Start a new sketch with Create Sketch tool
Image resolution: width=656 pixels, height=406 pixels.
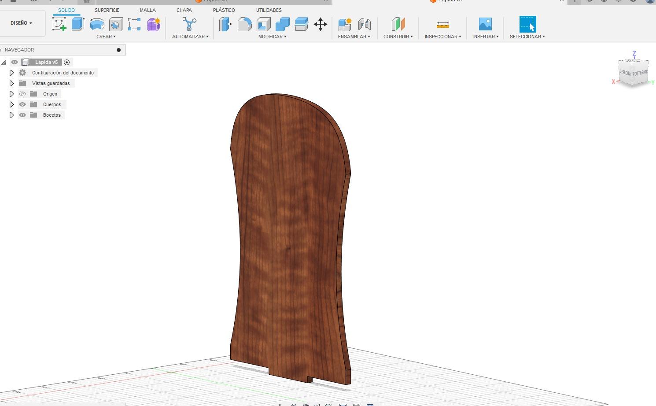click(59, 24)
